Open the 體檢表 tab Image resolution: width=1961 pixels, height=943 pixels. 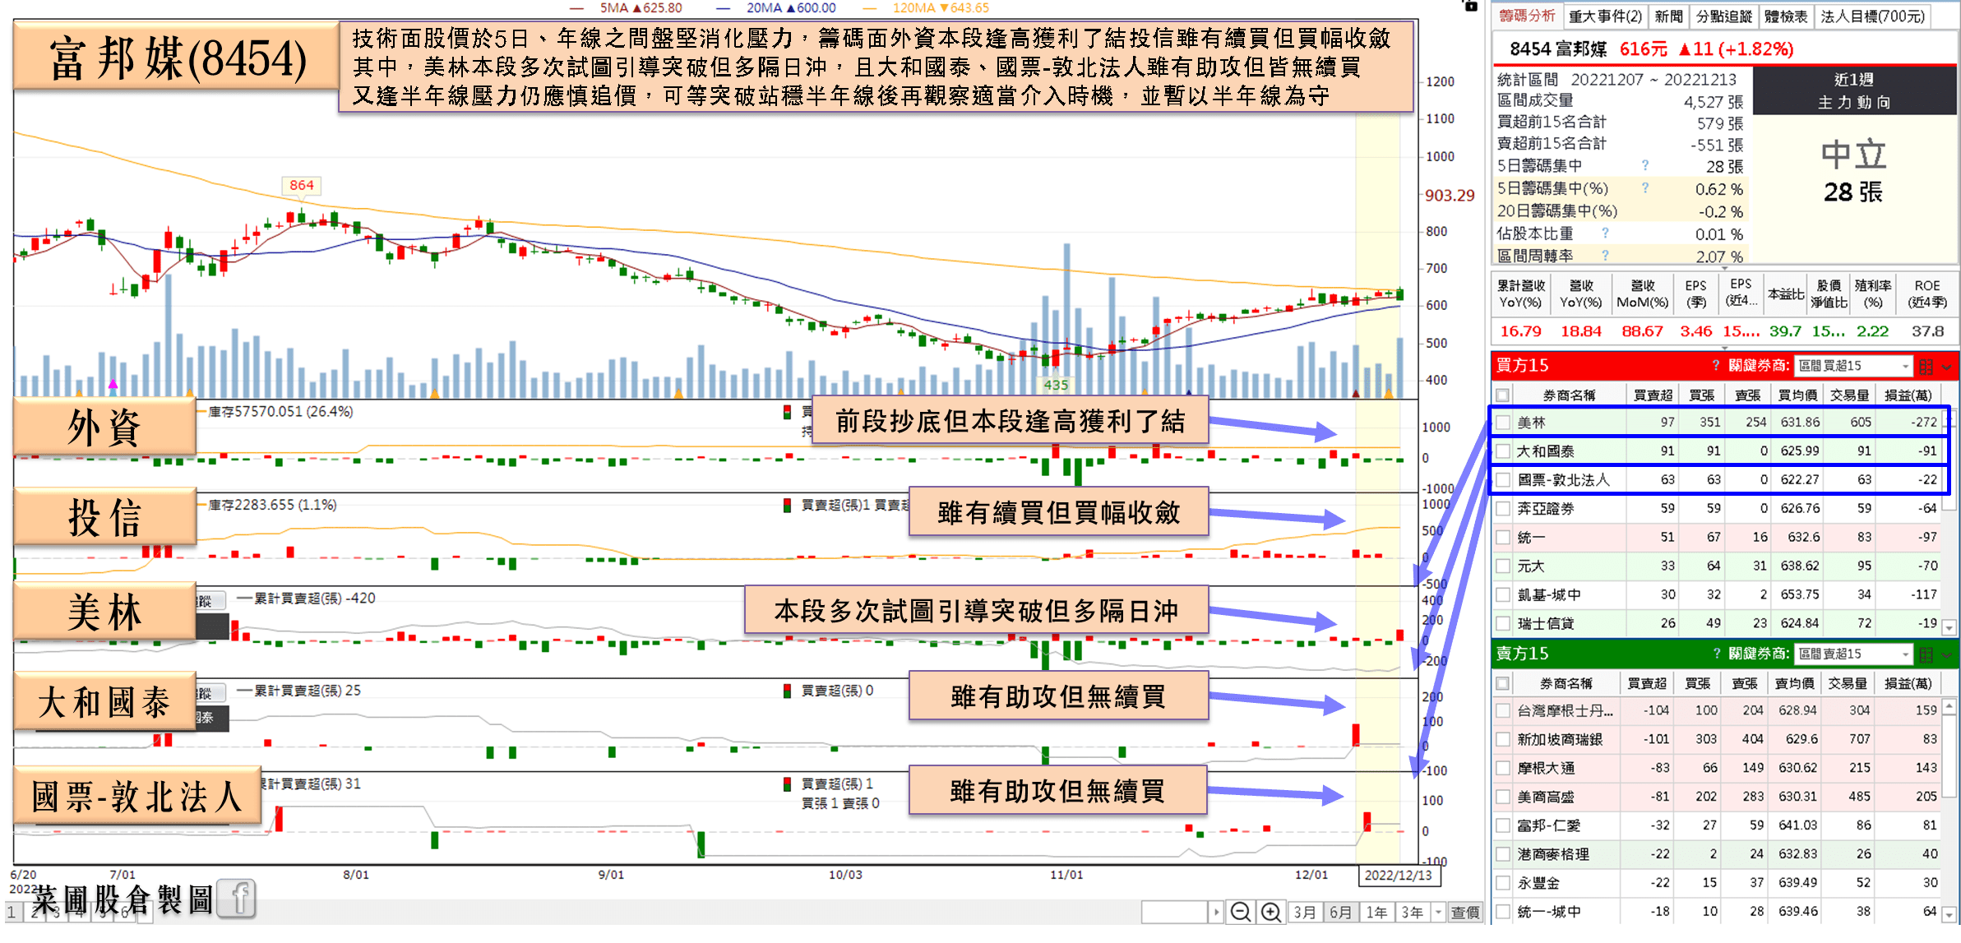coord(1786,16)
